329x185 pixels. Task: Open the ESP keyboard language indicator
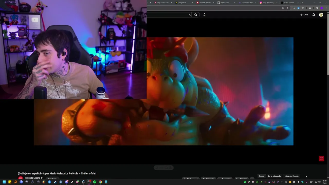tap(311, 182)
